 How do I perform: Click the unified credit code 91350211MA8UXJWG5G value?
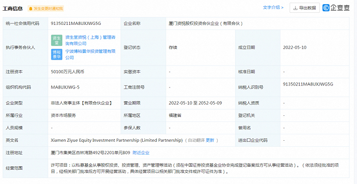(76, 23)
